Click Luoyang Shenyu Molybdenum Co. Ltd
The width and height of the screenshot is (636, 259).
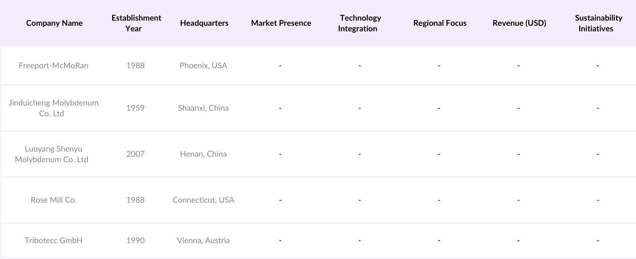52,154
